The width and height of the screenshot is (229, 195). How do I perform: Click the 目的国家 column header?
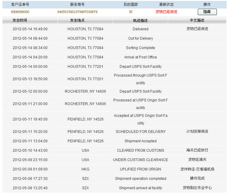pyautogui.click(x=131, y=5)
